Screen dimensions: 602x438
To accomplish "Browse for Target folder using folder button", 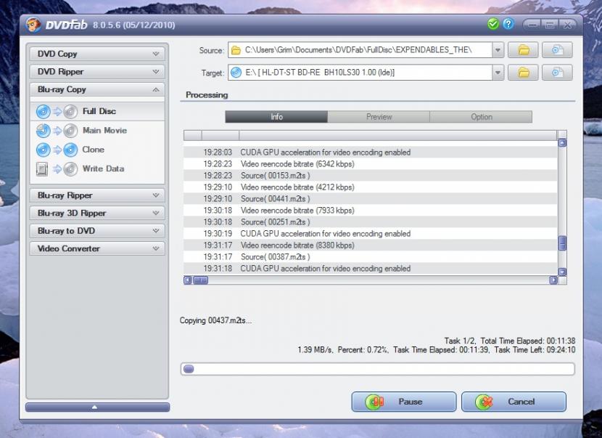I will [x=523, y=73].
